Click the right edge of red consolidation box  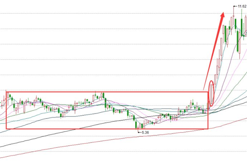pos(208,110)
